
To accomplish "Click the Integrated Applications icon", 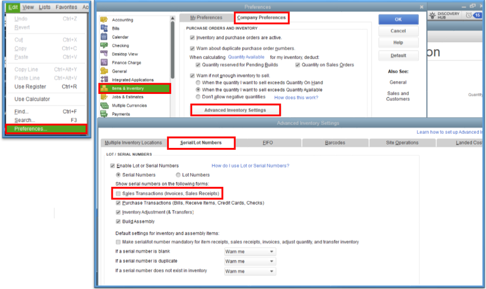I will tap(104, 79).
